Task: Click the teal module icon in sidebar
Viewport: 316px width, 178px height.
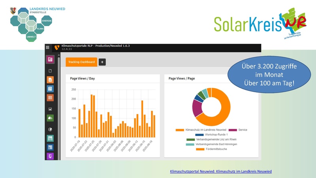Action: 50,138
